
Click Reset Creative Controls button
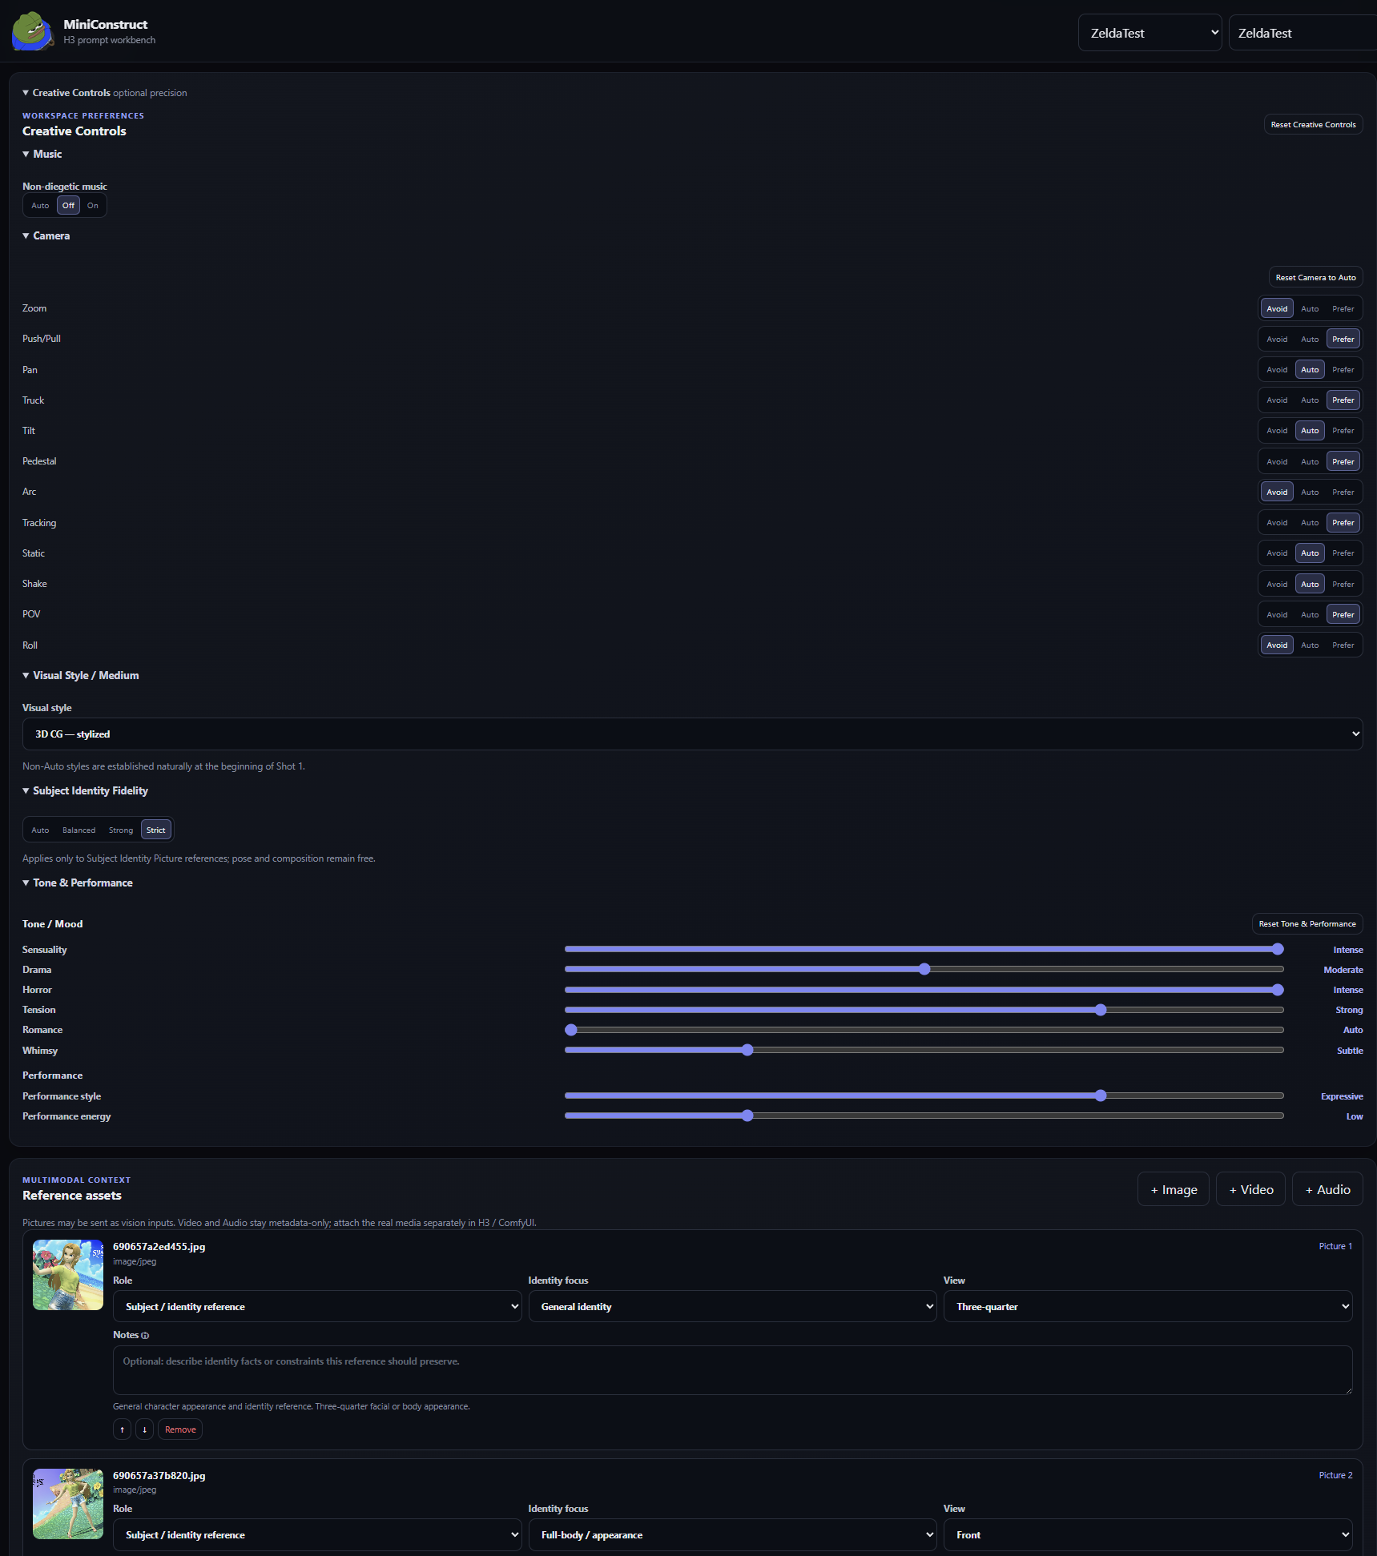(1313, 125)
